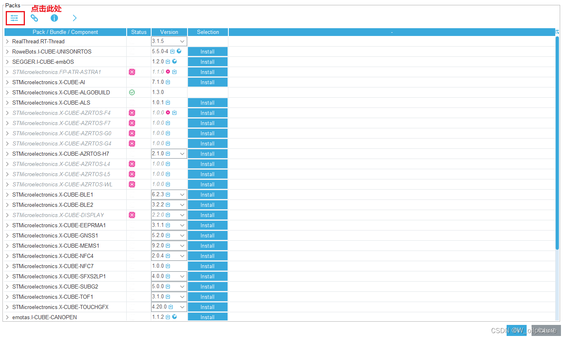Viewport: 563px width, 338px height.
Task: Click the Pack / Bundle / Component header
Action: tap(65, 32)
